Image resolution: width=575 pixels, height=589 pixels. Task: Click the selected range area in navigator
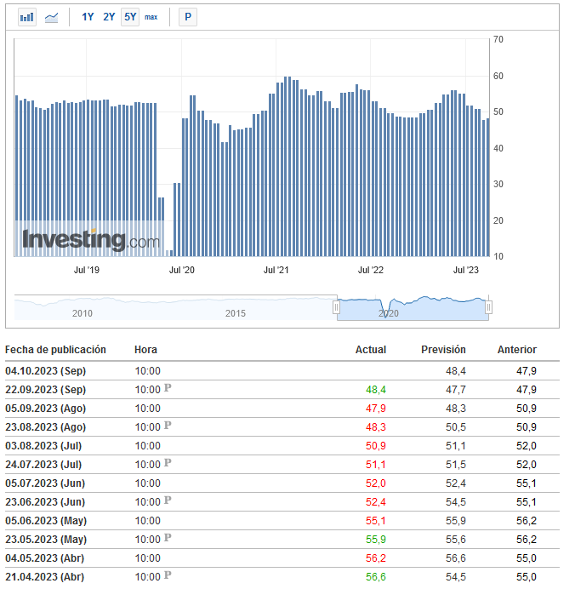click(x=413, y=307)
